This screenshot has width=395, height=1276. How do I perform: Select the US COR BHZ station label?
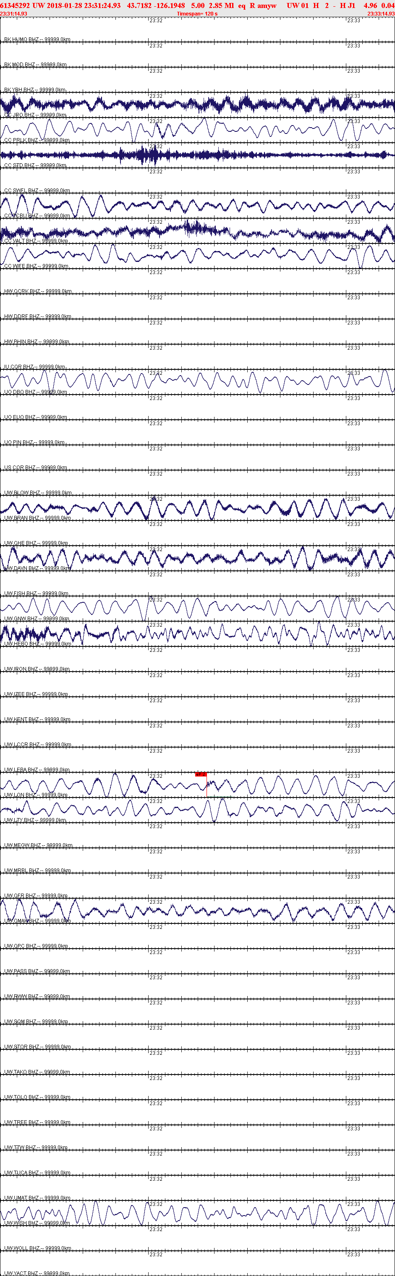coord(35,467)
